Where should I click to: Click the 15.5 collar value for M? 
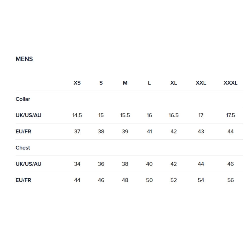pyautogui.click(x=125, y=115)
